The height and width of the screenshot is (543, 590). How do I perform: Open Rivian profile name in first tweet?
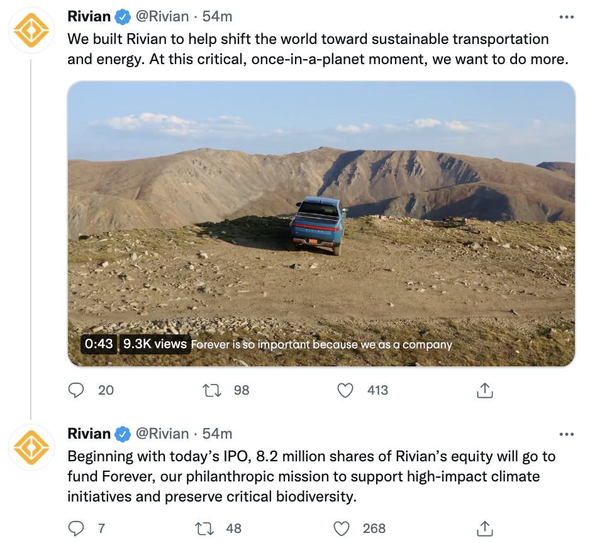(x=89, y=16)
